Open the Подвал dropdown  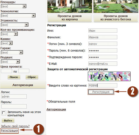tap(10, 62)
